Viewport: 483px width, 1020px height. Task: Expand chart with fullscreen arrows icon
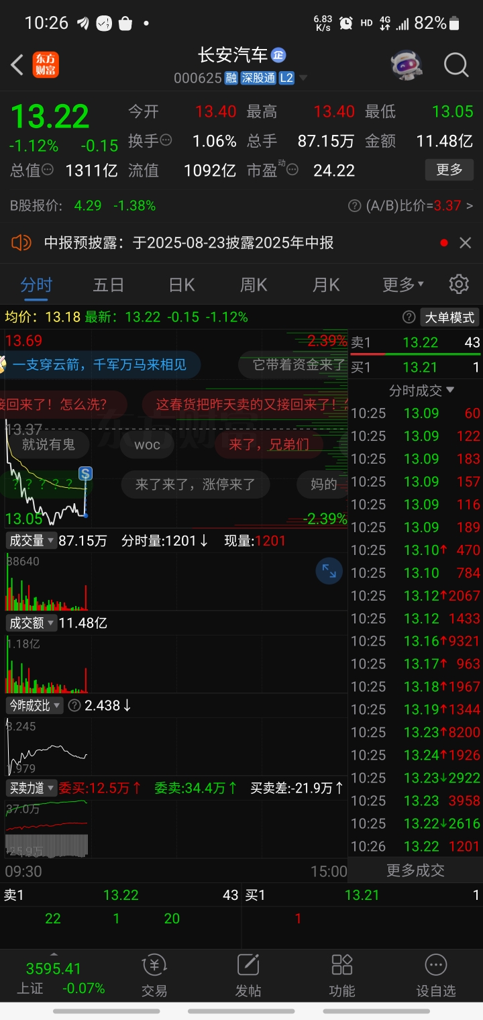pos(329,572)
